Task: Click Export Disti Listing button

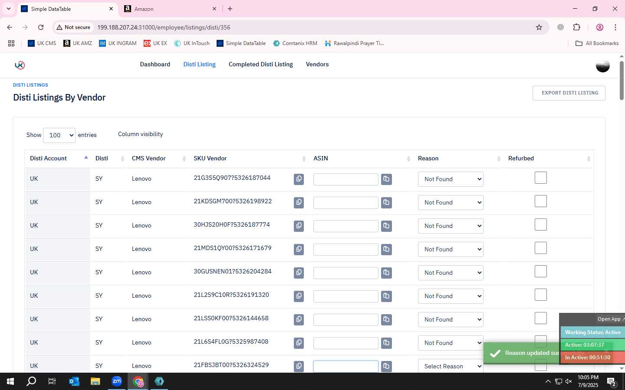Action: click(x=569, y=93)
